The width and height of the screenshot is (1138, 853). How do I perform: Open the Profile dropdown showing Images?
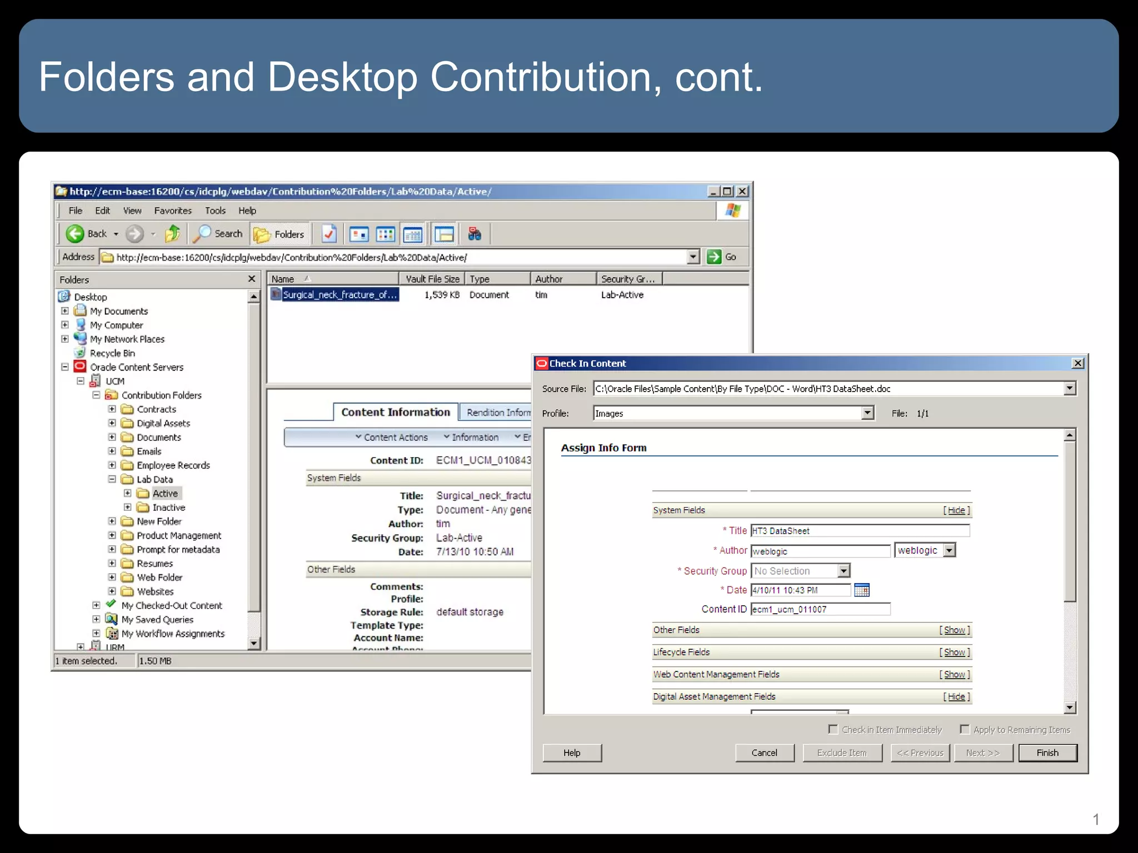[867, 413]
